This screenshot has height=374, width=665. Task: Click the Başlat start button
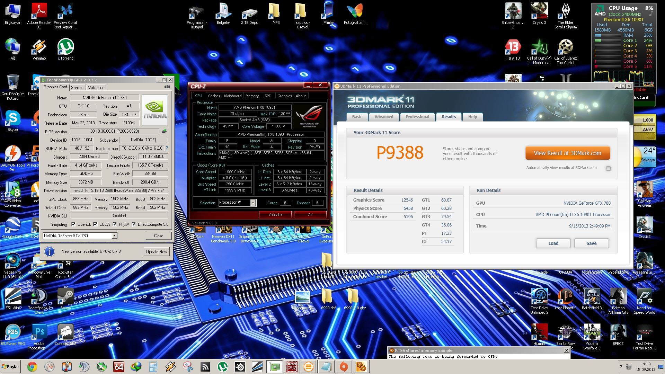pyautogui.click(x=10, y=366)
